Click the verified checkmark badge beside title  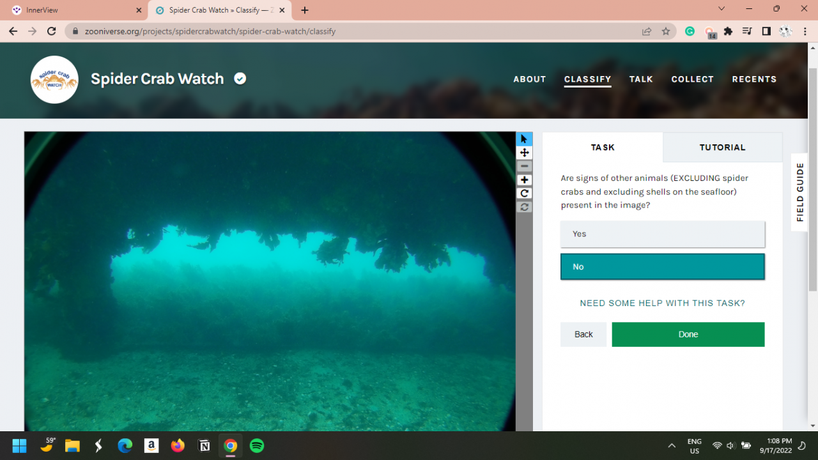(x=240, y=79)
